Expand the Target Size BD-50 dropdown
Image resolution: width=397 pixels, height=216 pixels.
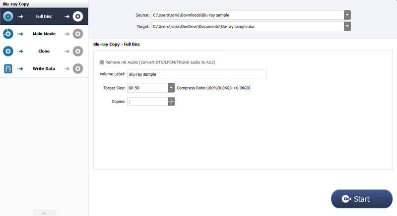pos(171,88)
